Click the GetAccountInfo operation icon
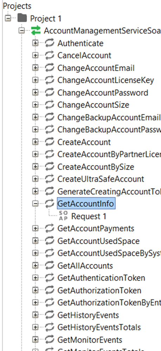 click(x=49, y=204)
